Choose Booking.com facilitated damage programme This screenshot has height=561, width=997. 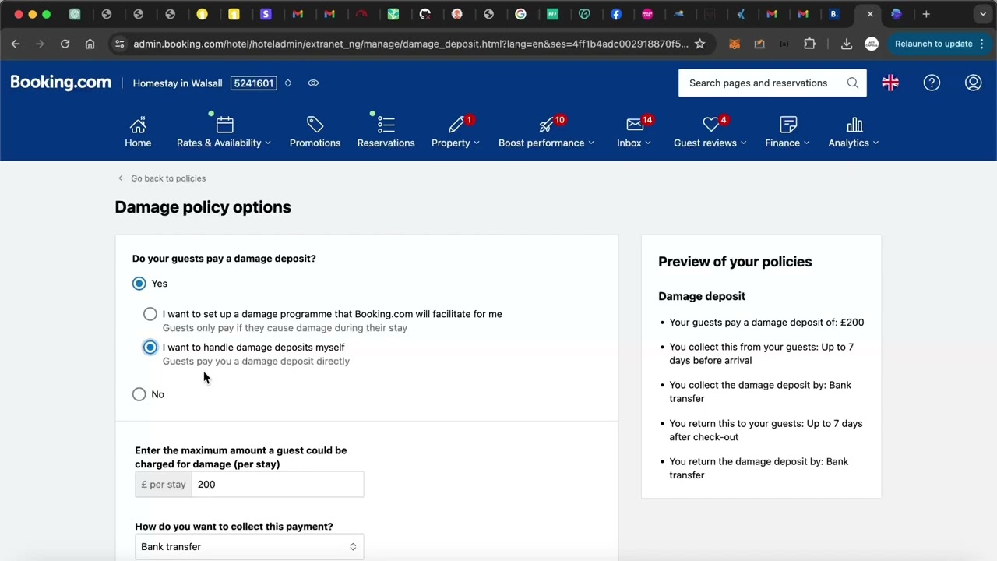point(150,314)
